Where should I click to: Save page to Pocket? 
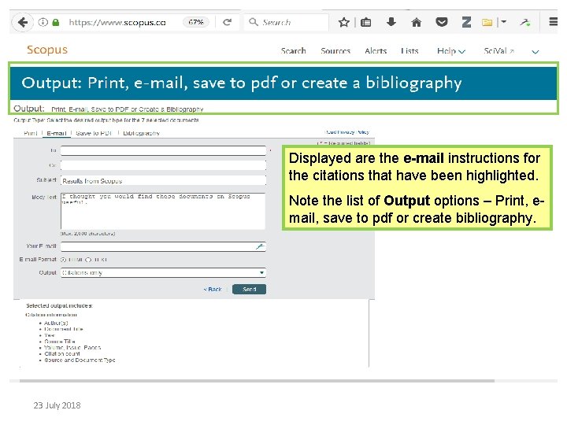(442, 22)
